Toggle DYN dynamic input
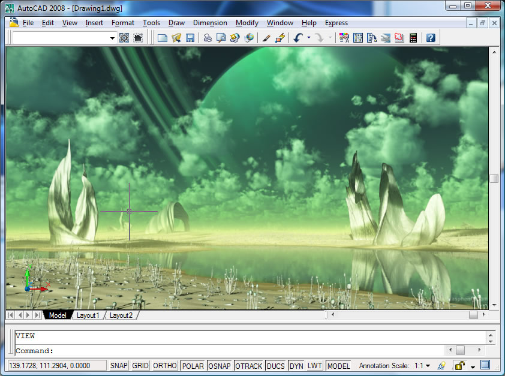505x376 pixels. (x=296, y=366)
